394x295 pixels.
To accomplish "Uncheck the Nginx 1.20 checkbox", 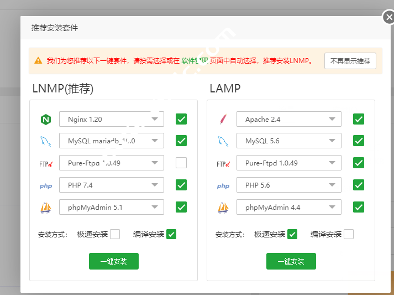I will pos(181,119).
